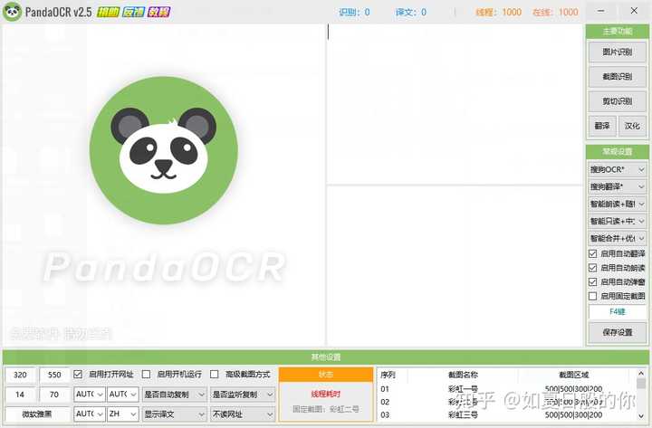The image size is (652, 428).
Task: Open the 搜狗OCR* engine dropdown
Action: coord(618,169)
